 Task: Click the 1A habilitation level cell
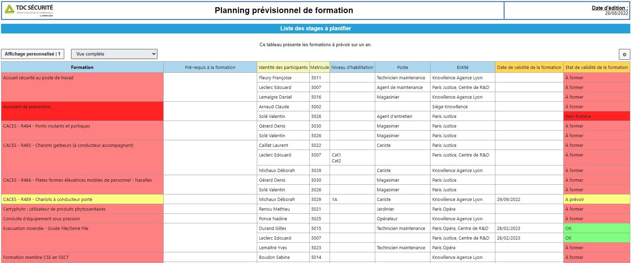coord(352,199)
